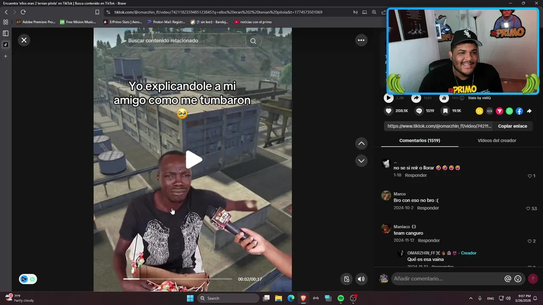Screen dimensions: 543x305
Task: Click the 'Copiar enlace' button
Action: click(x=512, y=126)
